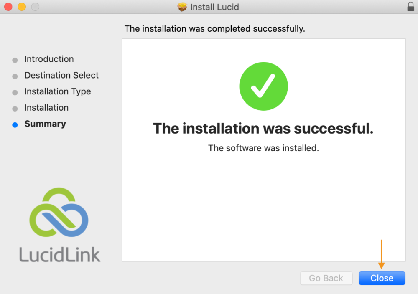Click the blue bullet beside Summary
This screenshot has width=418, height=294.
click(x=15, y=124)
